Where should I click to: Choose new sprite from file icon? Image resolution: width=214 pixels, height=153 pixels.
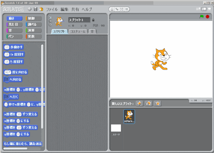pos(148,103)
